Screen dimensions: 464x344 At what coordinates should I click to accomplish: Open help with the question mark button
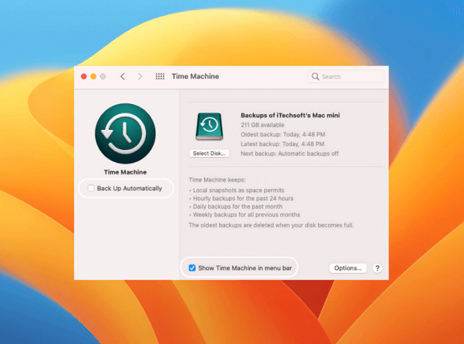pyautogui.click(x=377, y=268)
